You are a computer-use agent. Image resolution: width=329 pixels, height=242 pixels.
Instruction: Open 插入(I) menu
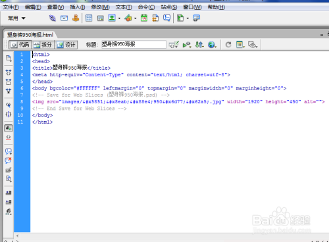click(78, 7)
